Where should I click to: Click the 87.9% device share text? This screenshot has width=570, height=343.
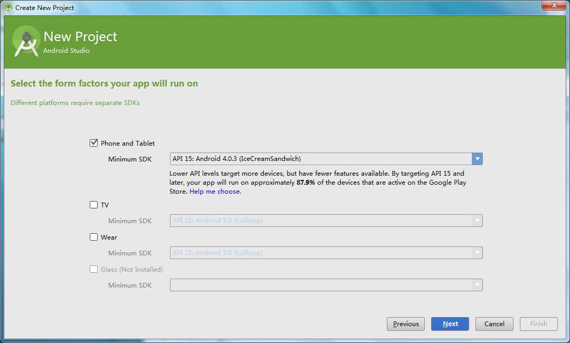tap(306, 183)
